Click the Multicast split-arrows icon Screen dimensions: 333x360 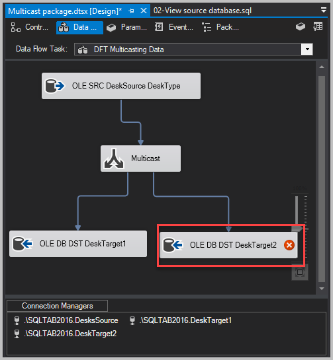tap(114, 159)
